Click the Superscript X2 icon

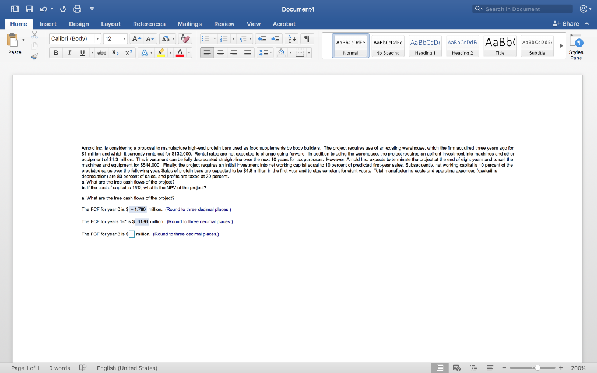click(x=129, y=53)
